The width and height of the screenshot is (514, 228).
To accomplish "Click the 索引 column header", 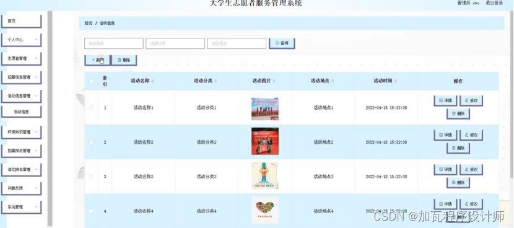I will pos(105,81).
